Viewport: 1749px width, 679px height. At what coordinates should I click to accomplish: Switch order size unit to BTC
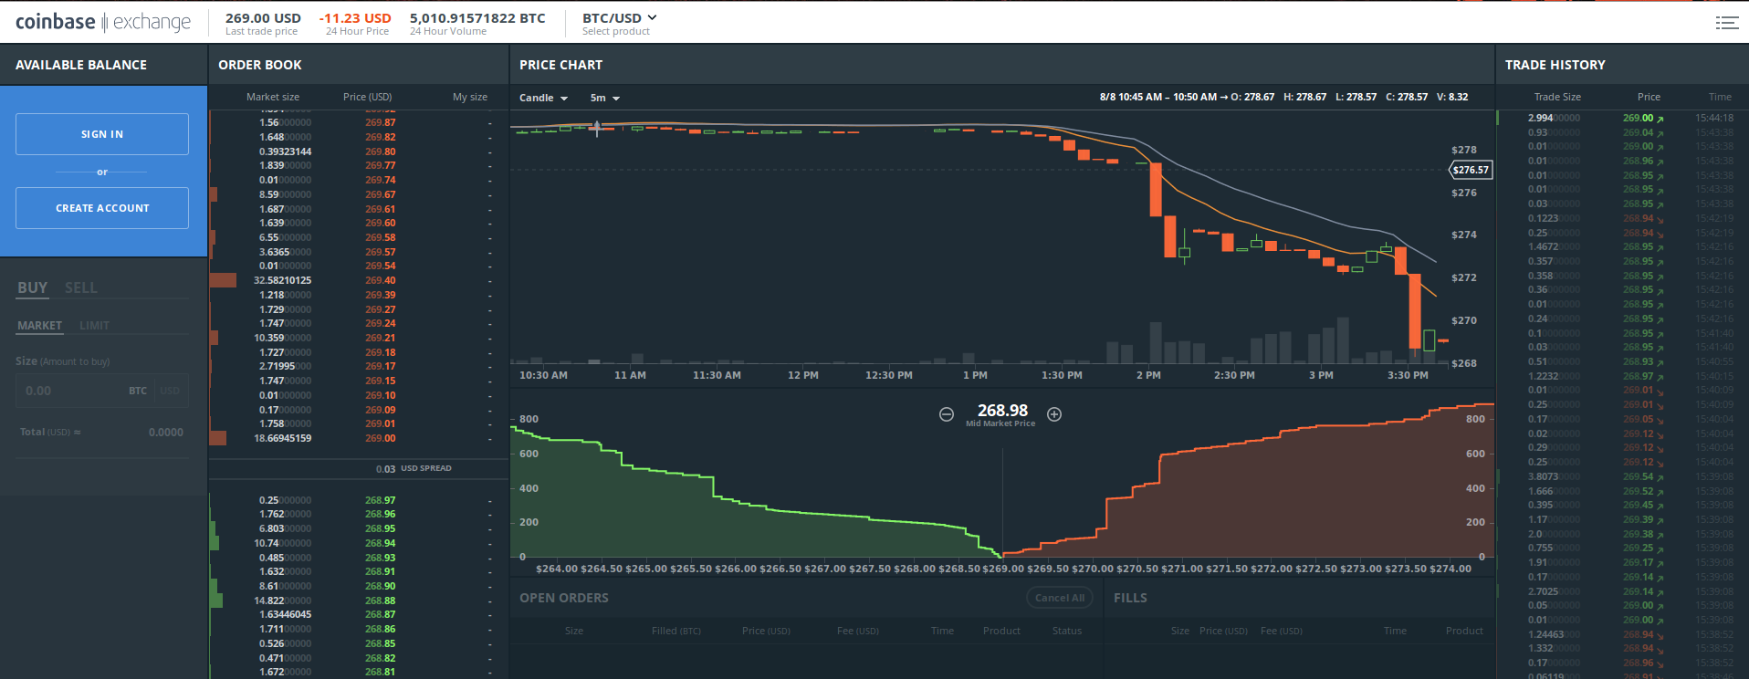point(138,391)
